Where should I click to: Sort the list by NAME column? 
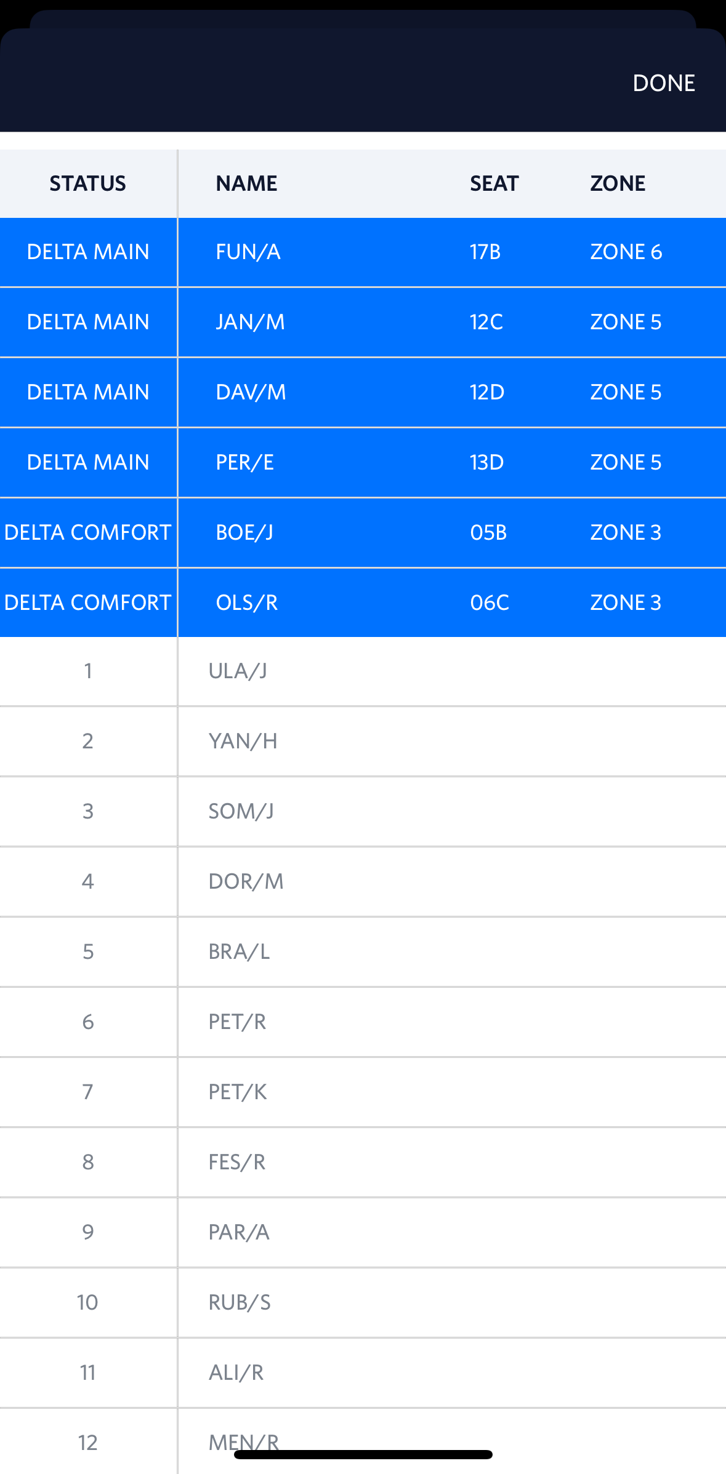[246, 183]
